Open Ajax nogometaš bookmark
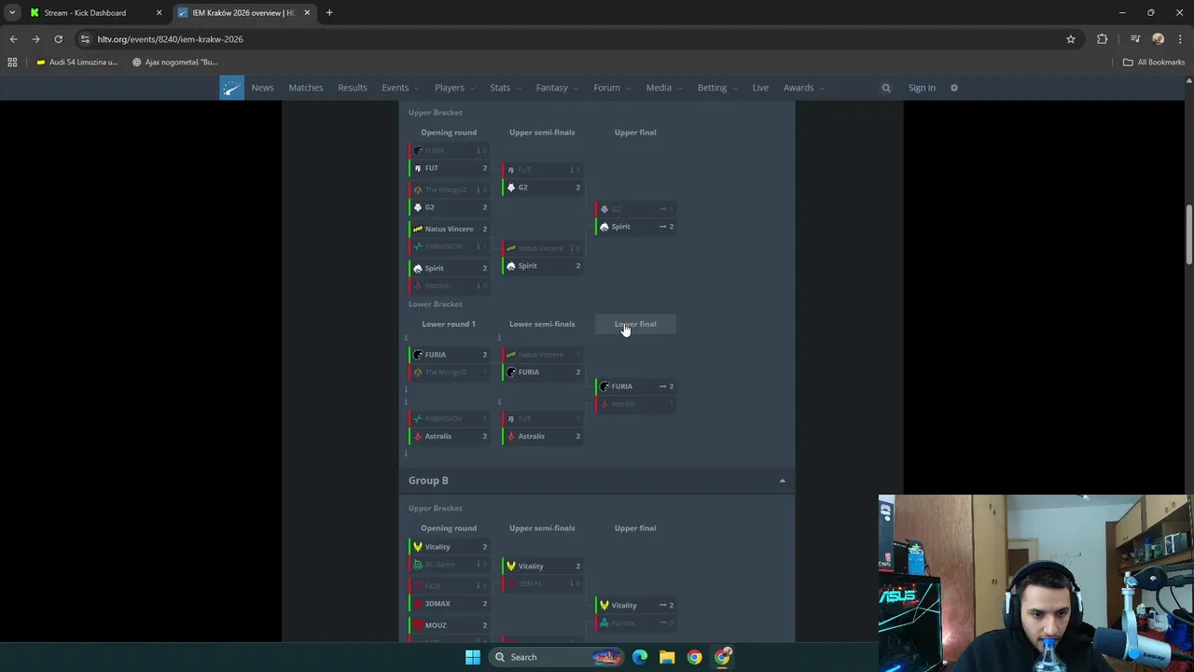This screenshot has height=672, width=1194. tap(174, 63)
